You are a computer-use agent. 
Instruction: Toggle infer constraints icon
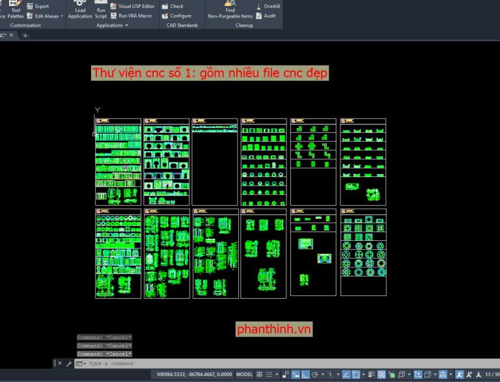[x=286, y=374]
